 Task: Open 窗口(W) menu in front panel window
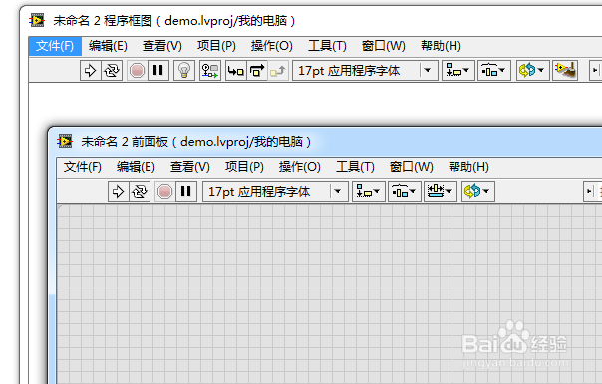coord(412,167)
